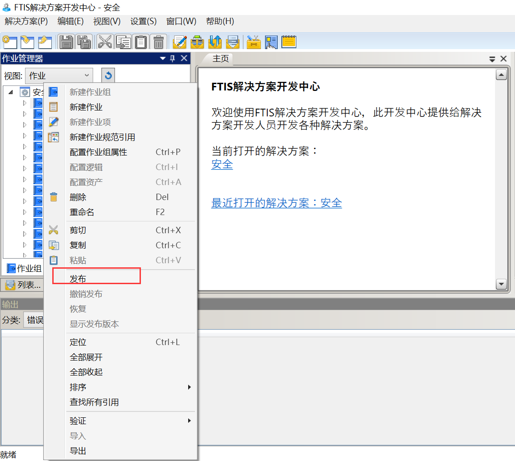
Task: Open the 设置(S) menu in the menu bar
Action: (143, 21)
